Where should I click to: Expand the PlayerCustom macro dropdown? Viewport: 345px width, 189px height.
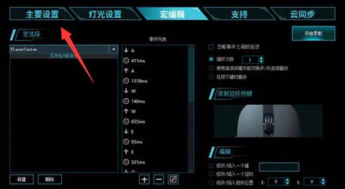pos(113,49)
